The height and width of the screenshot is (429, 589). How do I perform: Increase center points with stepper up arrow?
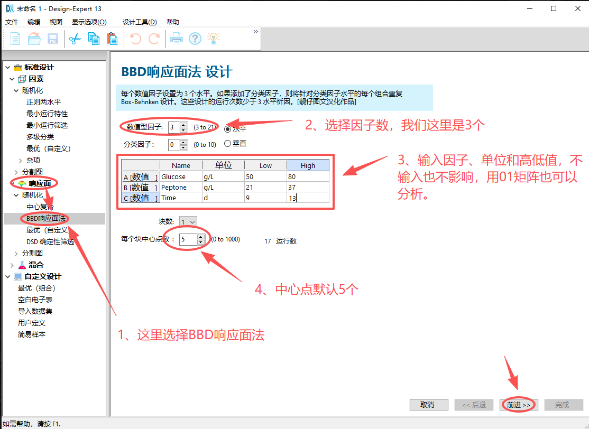coord(200,236)
